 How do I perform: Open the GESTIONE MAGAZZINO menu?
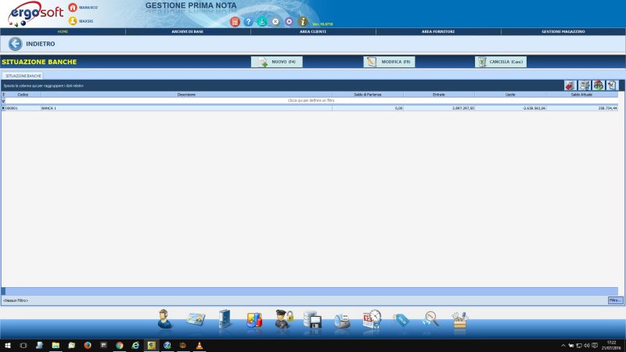[x=563, y=31]
